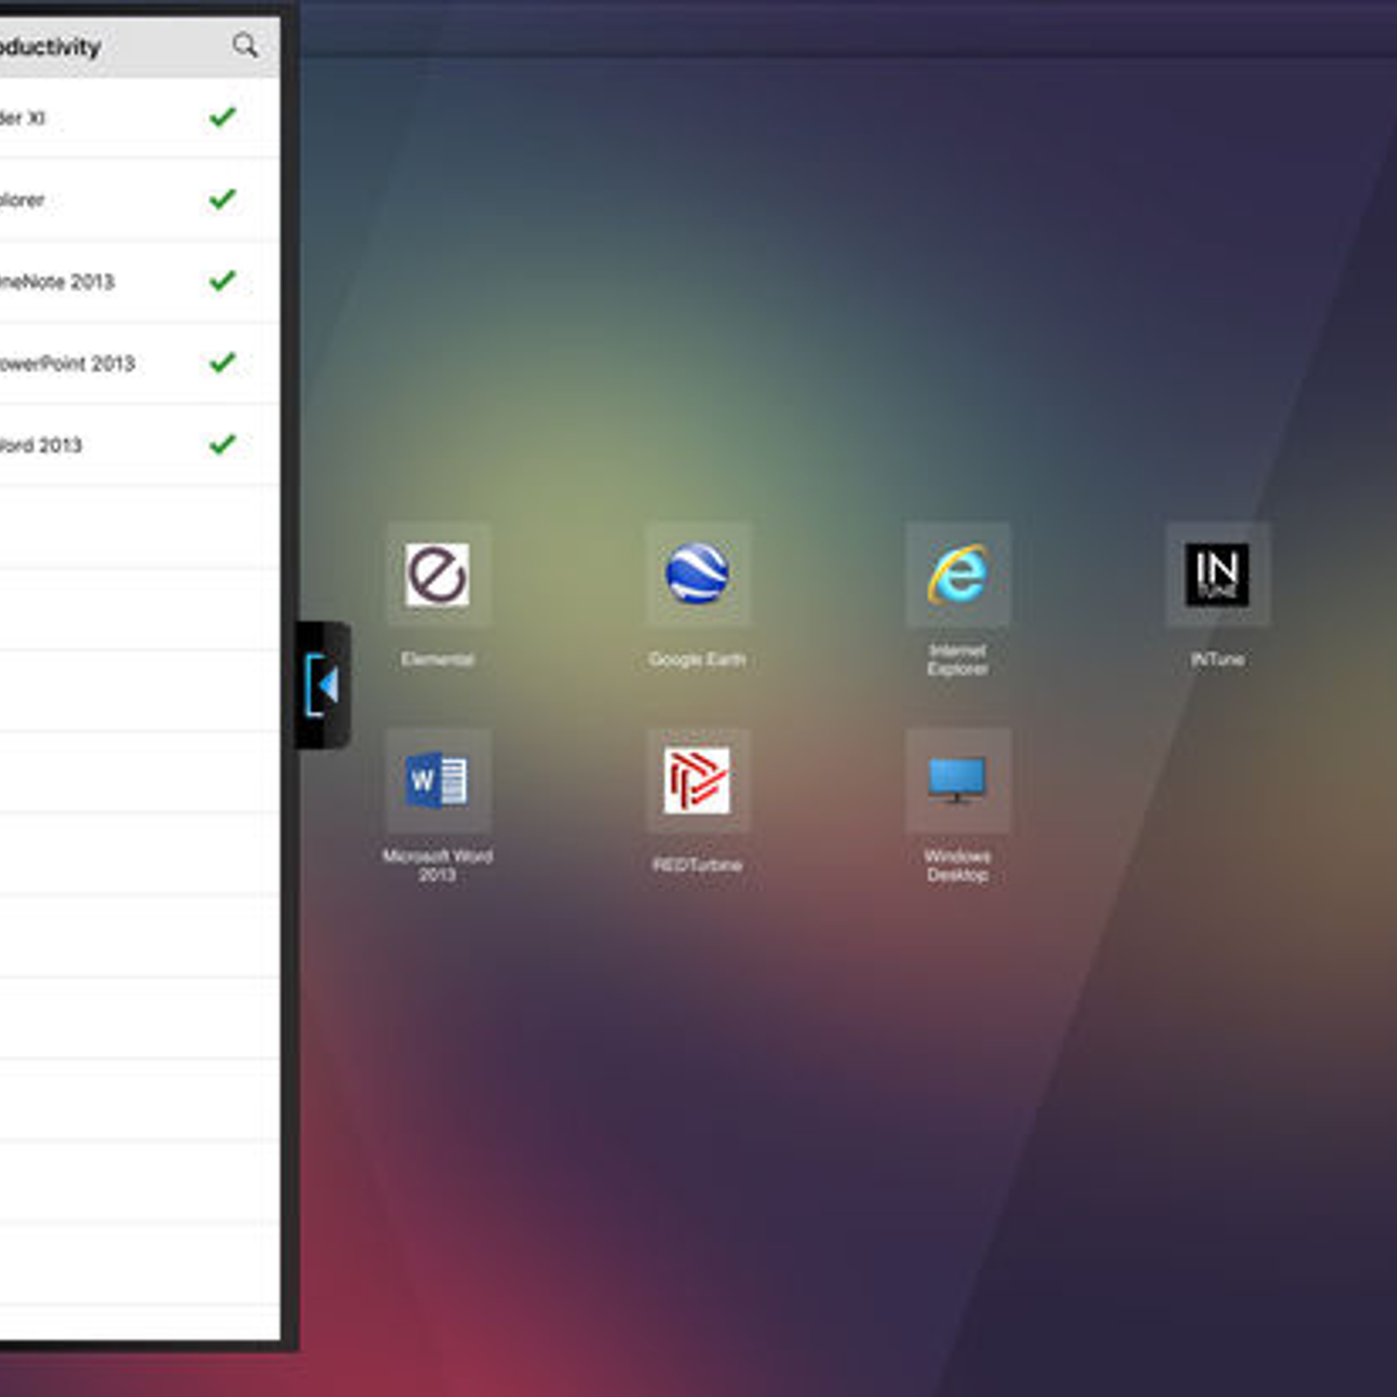
Task: Launch Google Earth from the desktop
Action: 698,574
